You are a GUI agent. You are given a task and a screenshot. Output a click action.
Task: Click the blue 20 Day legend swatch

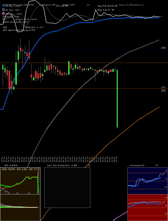tap(3, 6)
